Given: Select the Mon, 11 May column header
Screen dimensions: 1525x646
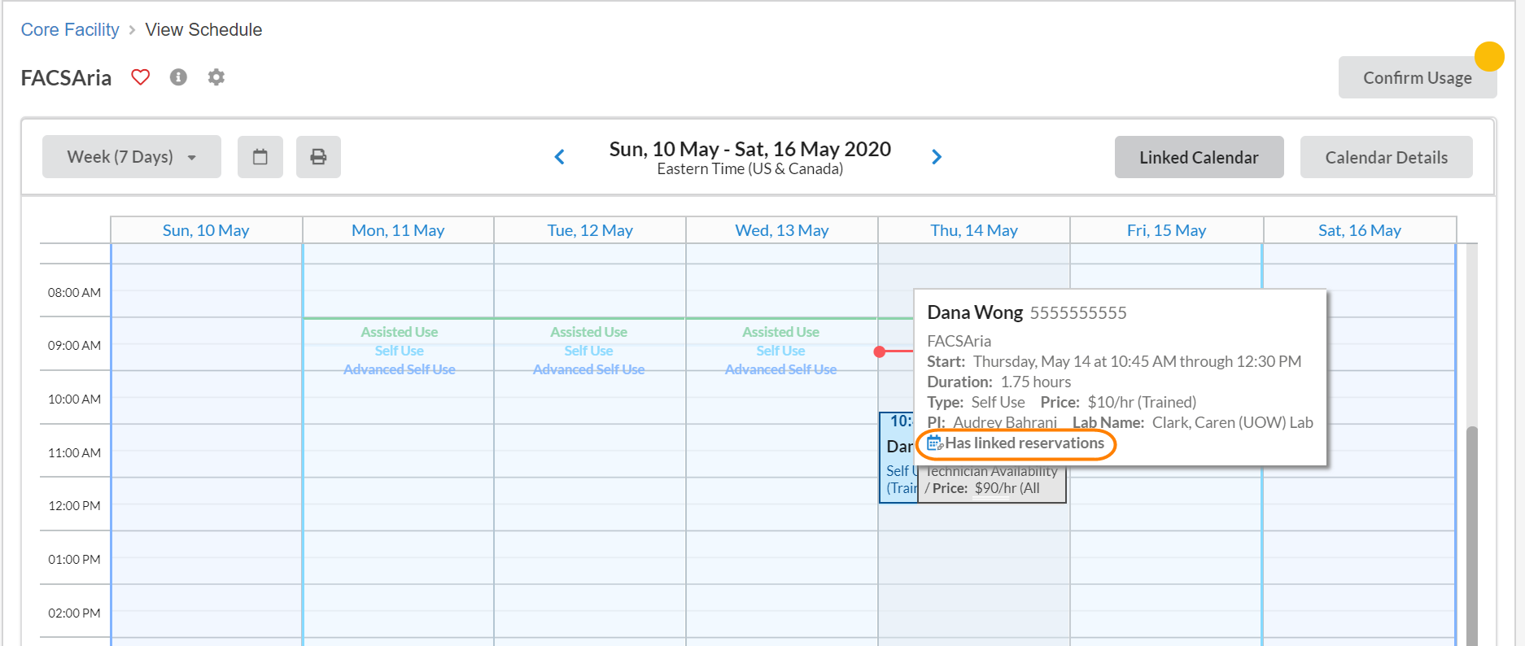Looking at the screenshot, I should coord(398,230).
